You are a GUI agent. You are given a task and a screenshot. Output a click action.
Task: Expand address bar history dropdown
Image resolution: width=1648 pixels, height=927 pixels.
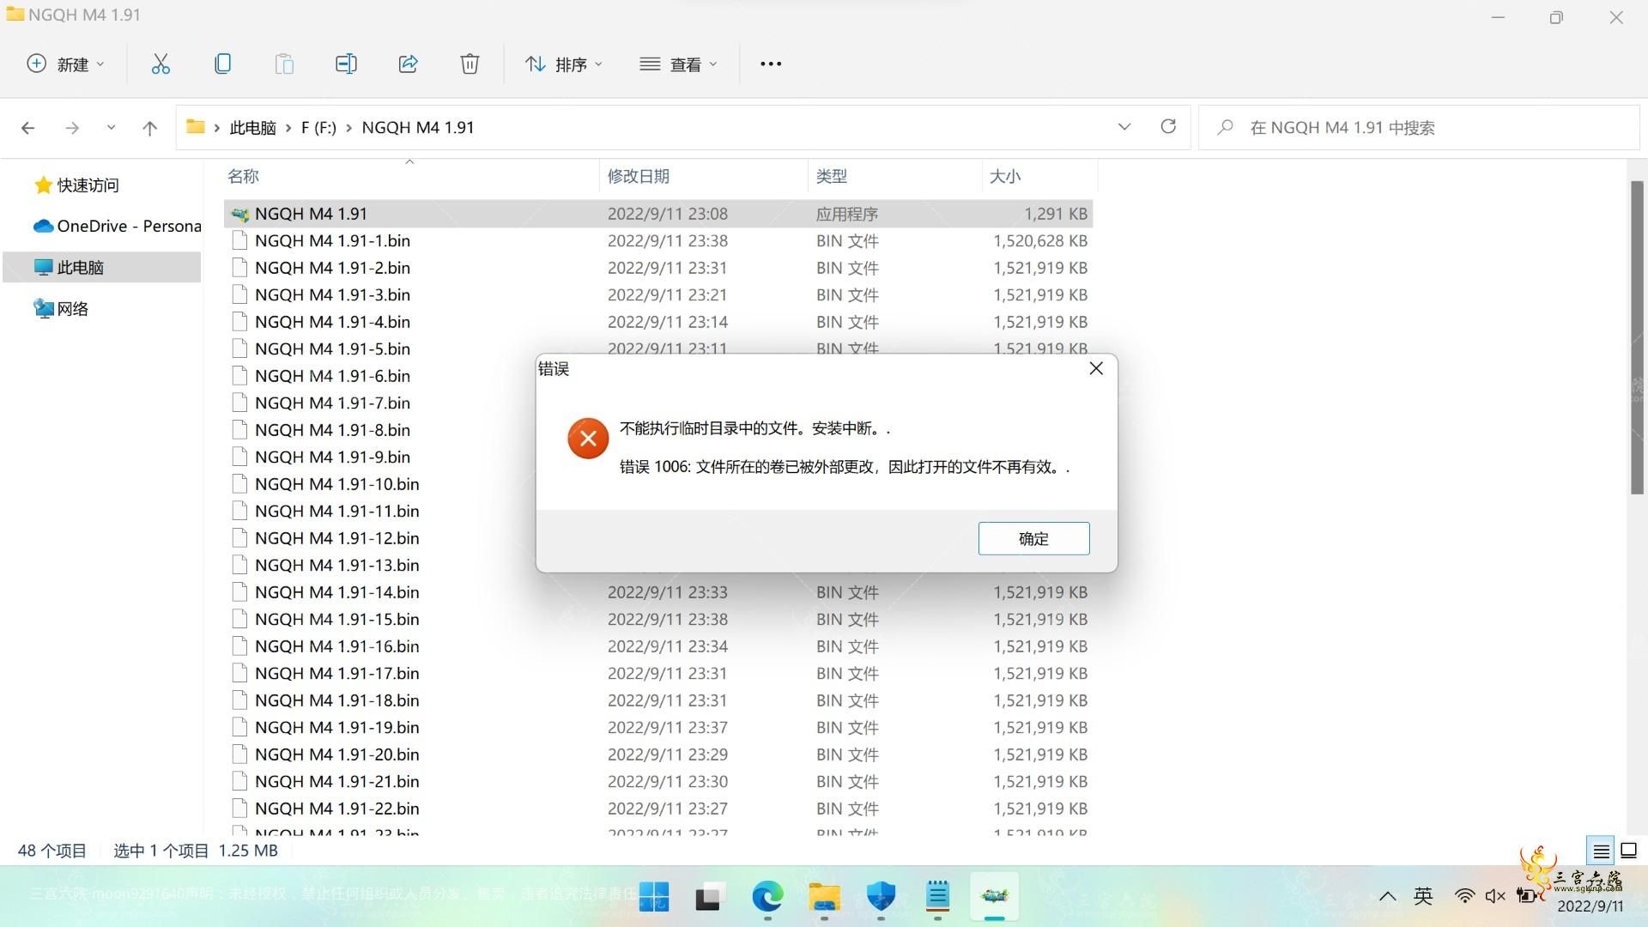1124,127
